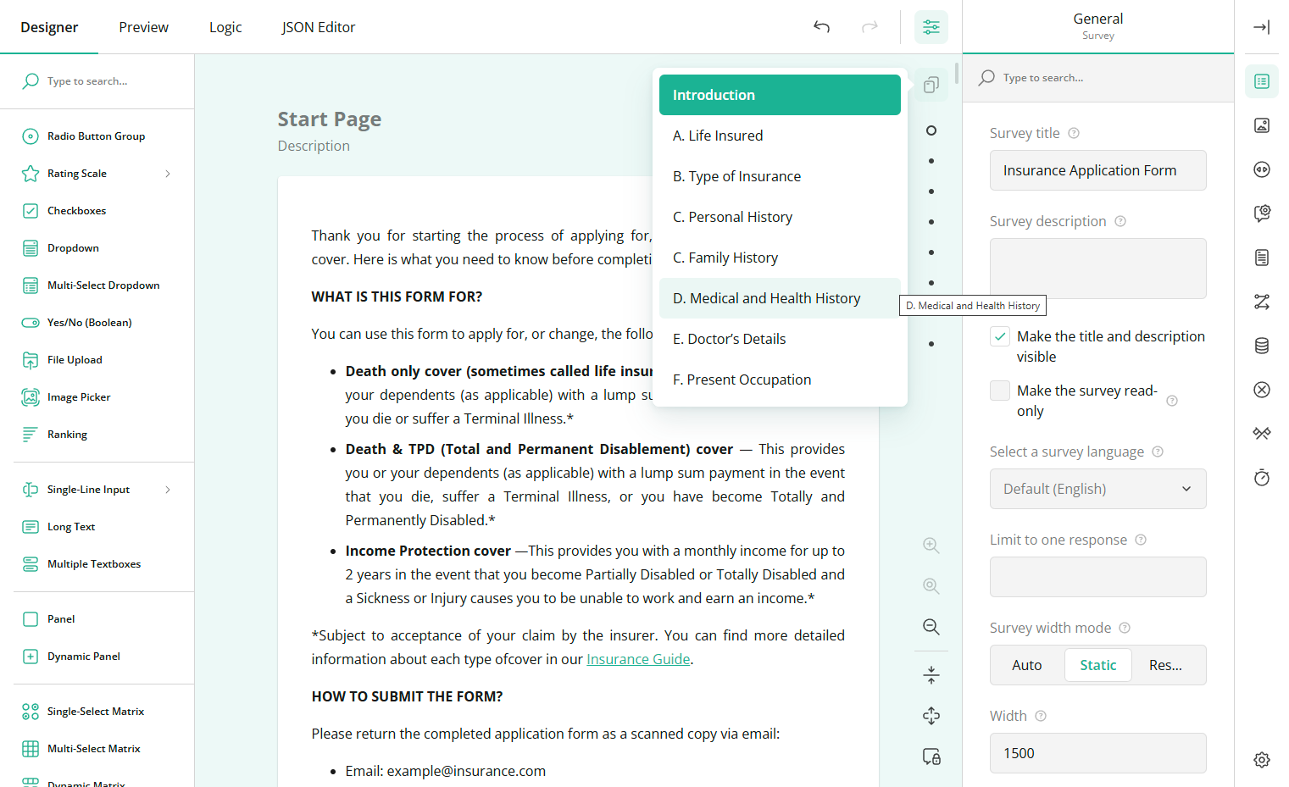1289x787 pixels.
Task: Switch to the JSON Editor tab
Action: [319, 27]
